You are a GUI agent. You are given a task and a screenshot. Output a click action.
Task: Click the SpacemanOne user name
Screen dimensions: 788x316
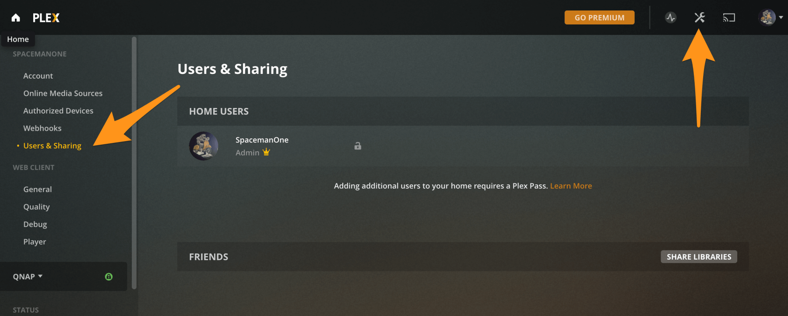coord(262,140)
